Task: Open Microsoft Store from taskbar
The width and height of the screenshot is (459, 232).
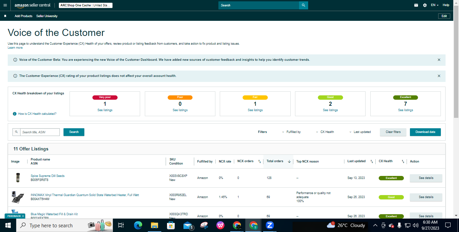Action: click(171, 225)
